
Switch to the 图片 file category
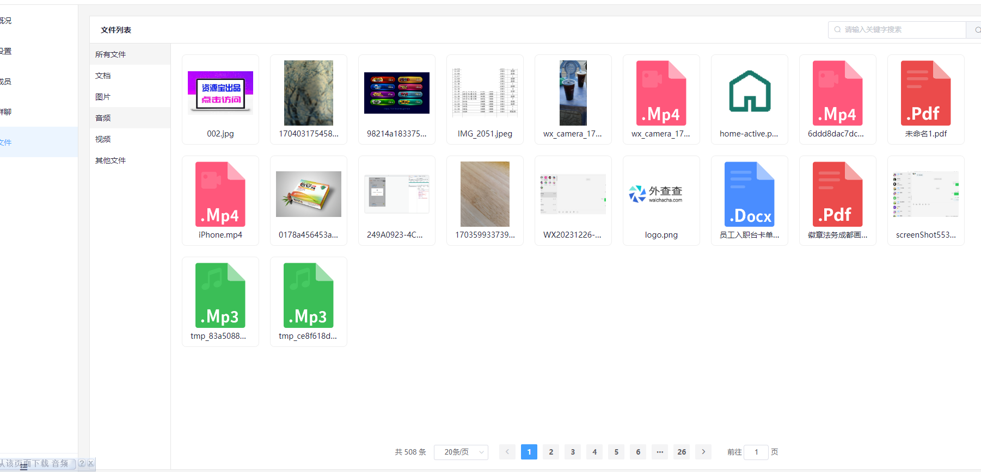point(103,97)
